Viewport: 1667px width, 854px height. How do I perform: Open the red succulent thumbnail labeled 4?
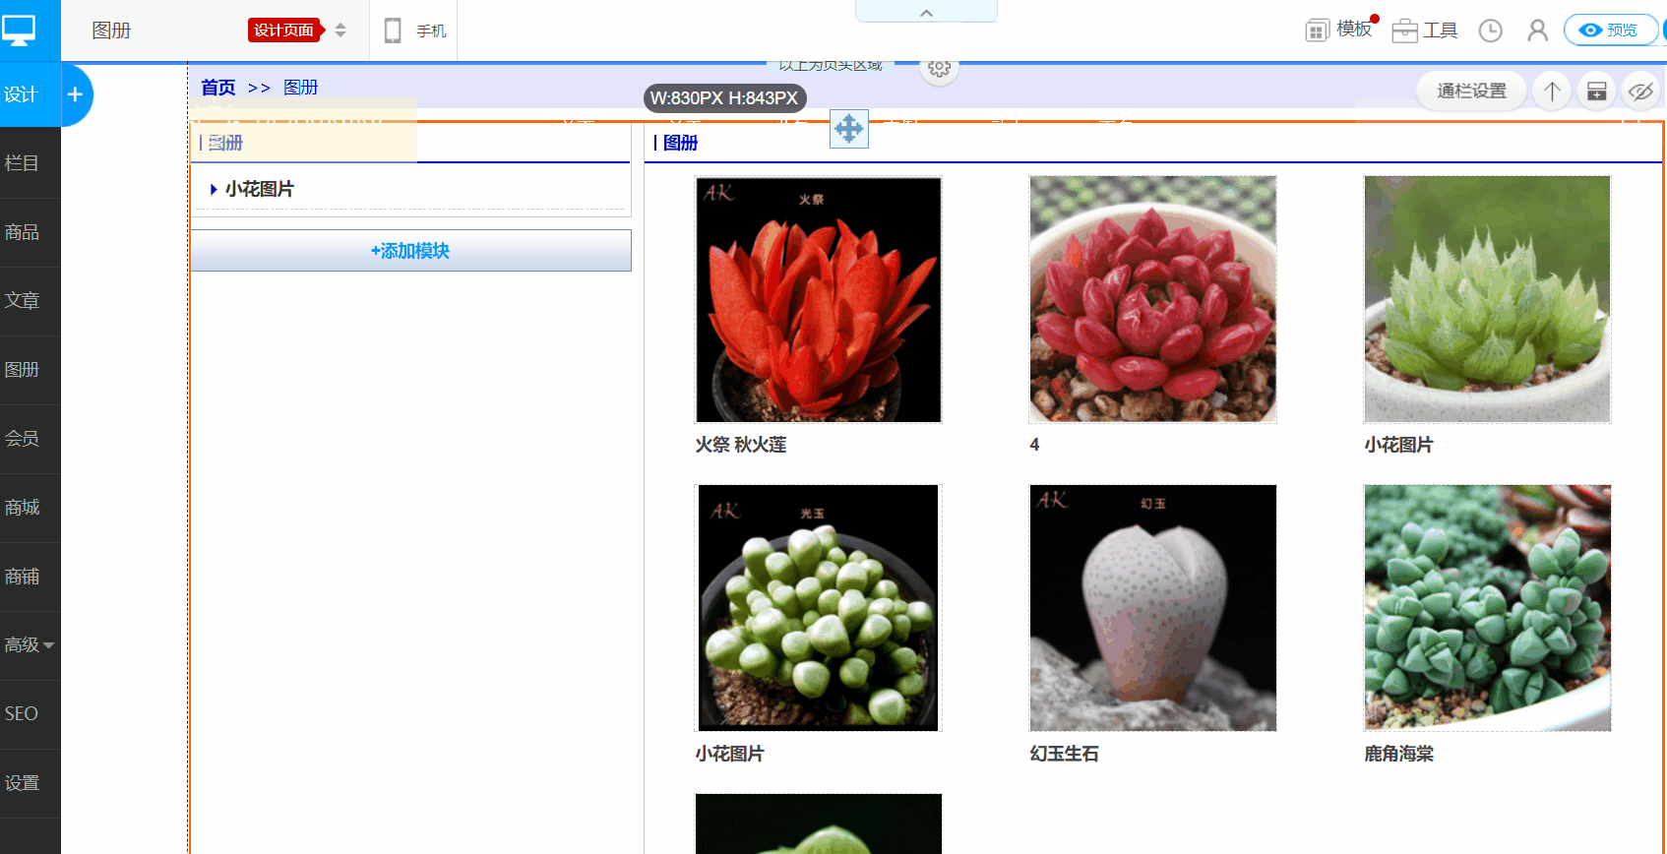pyautogui.click(x=1152, y=300)
